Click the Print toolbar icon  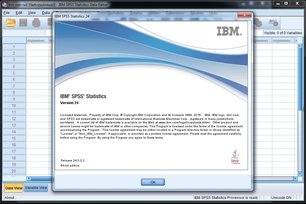pos(36,23)
